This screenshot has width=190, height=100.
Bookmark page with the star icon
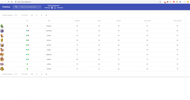(160, 2)
